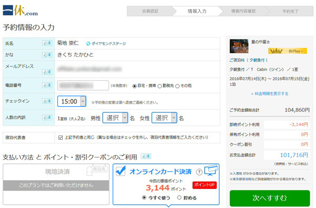Click the このプランではご利用いただけません notice
316x208 pixels.
coord(56,185)
